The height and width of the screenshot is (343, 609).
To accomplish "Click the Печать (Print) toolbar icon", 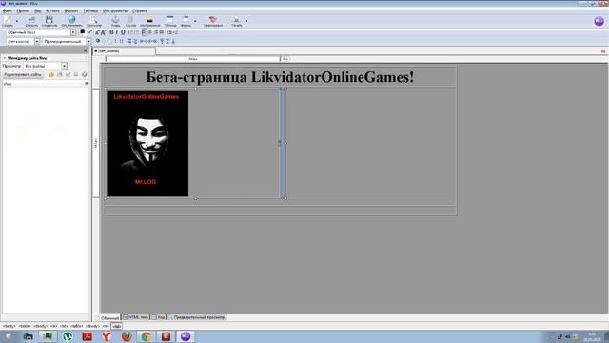I will [237, 21].
